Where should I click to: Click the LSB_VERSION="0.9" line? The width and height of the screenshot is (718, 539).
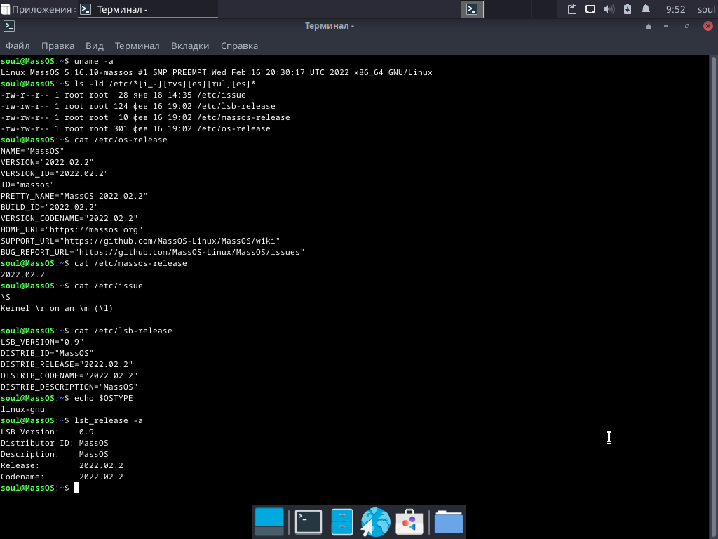point(42,342)
